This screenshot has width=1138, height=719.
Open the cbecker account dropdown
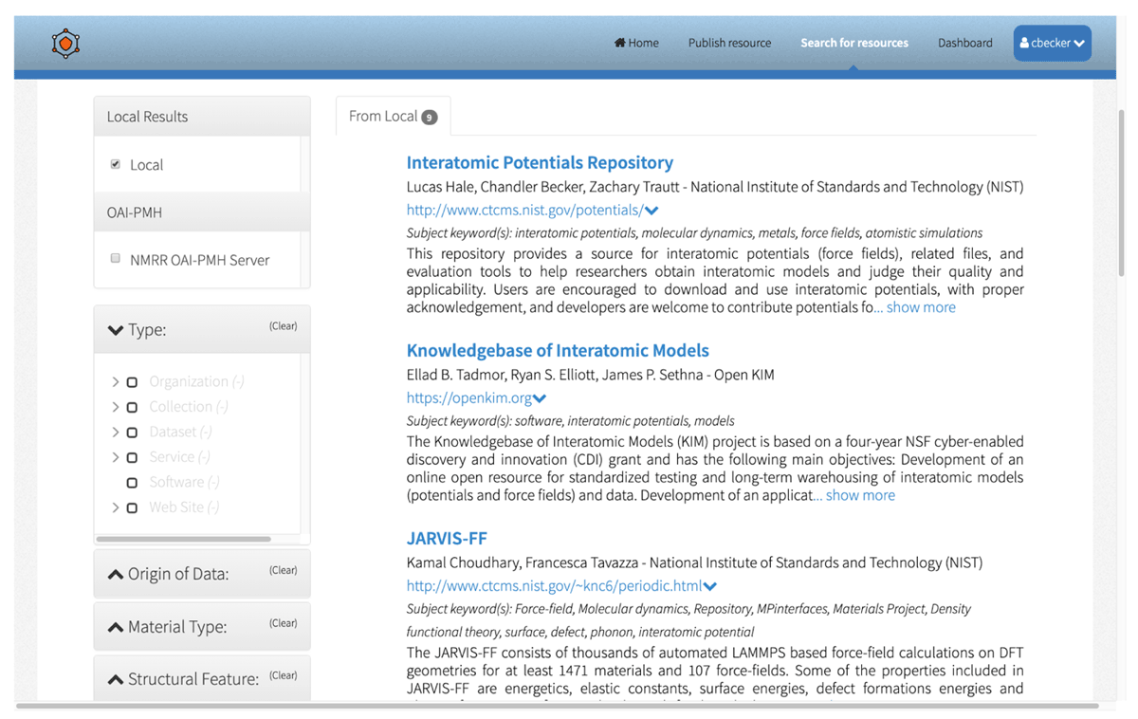[1052, 43]
